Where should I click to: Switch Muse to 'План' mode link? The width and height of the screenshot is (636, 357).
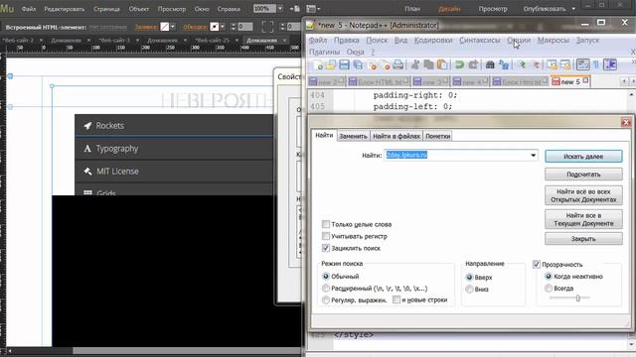[x=412, y=9]
